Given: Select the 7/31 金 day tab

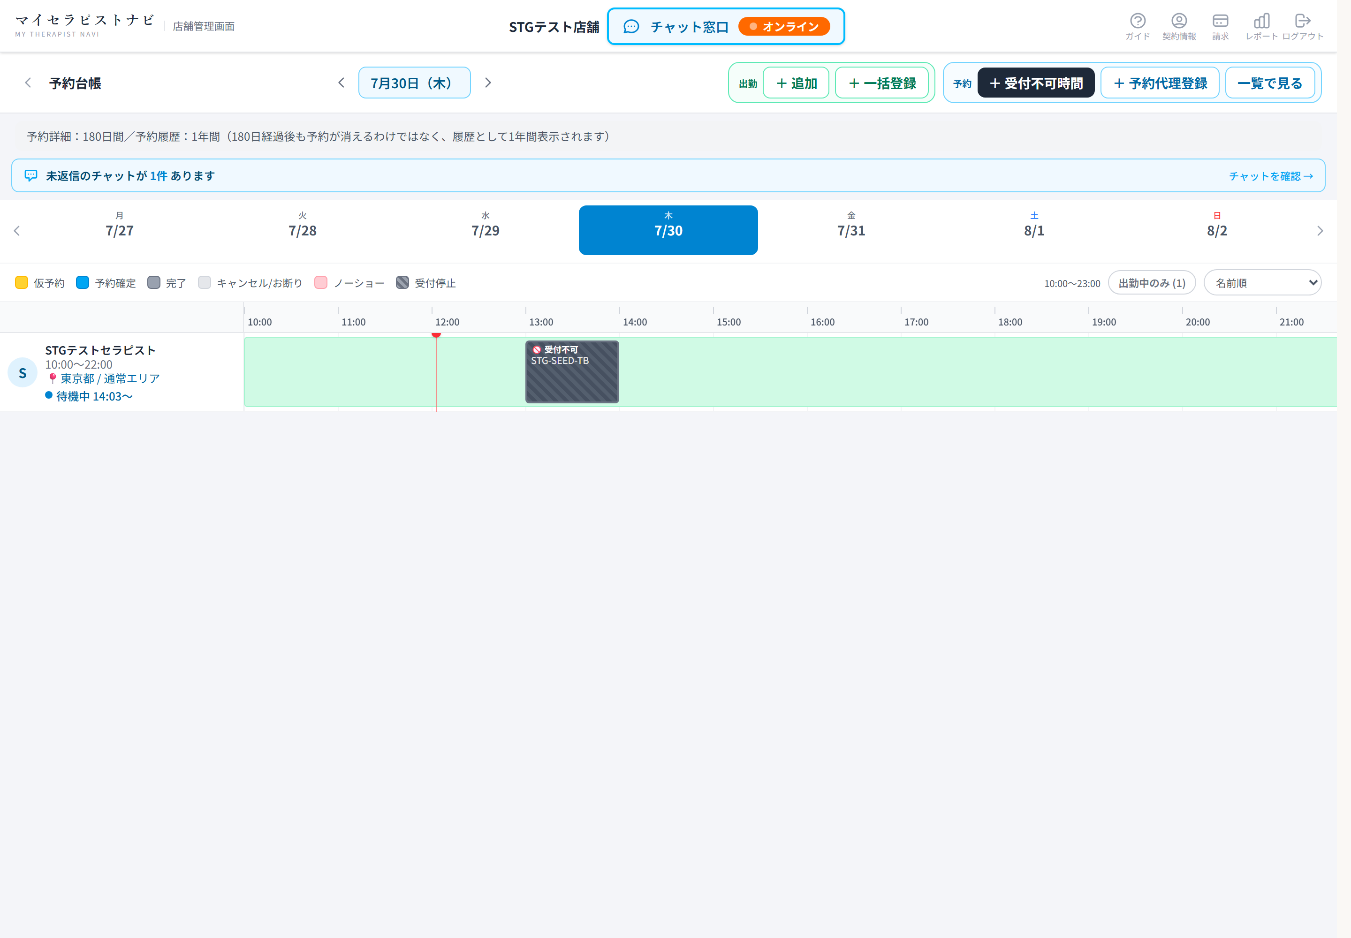Looking at the screenshot, I should [851, 230].
